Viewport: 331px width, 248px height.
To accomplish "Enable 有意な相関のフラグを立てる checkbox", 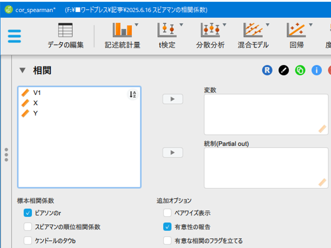I will [167, 241].
